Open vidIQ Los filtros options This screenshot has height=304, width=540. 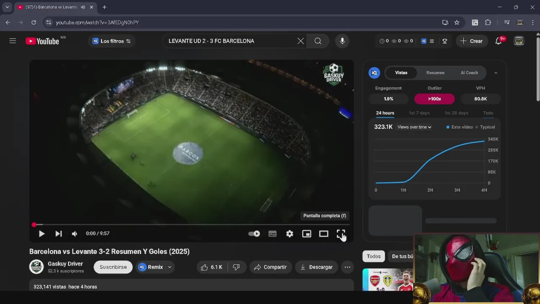(x=112, y=41)
